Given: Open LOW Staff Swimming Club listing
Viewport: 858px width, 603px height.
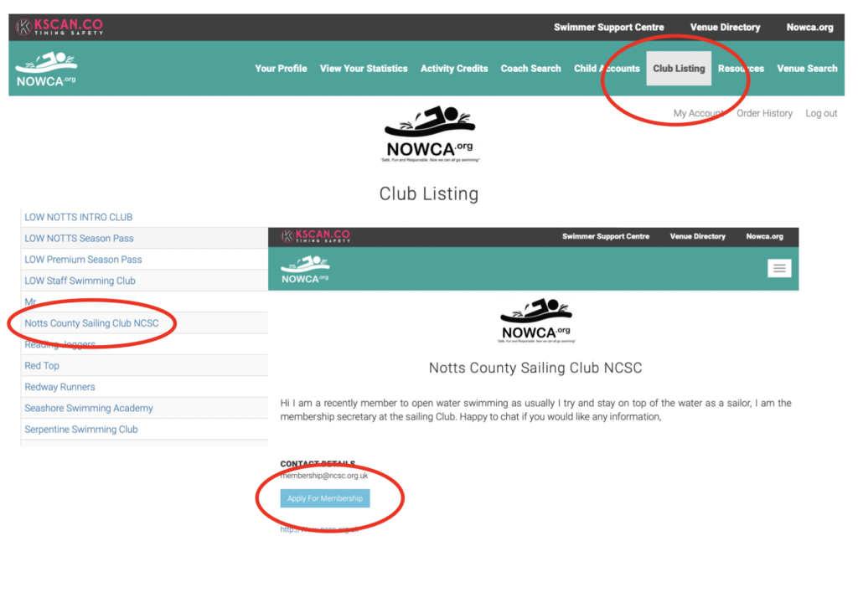Looking at the screenshot, I should [80, 281].
